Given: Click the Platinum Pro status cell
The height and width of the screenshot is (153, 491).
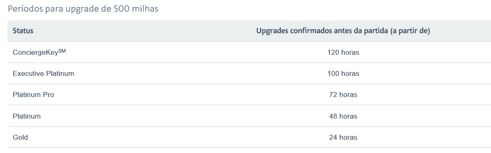Looking at the screenshot, I should click(34, 95).
